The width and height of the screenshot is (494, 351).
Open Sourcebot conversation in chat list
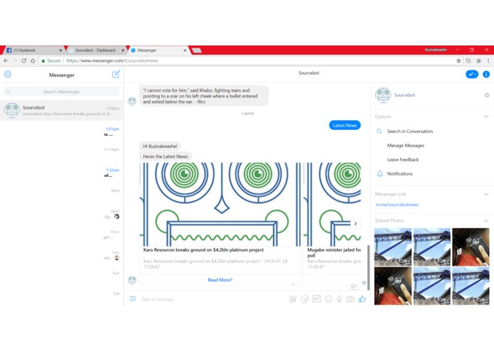pos(62,110)
